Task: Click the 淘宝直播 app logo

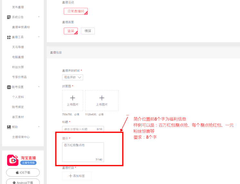Action: click(x=13, y=160)
